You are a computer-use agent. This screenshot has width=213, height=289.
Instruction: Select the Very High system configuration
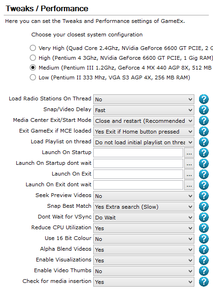(x=33, y=48)
